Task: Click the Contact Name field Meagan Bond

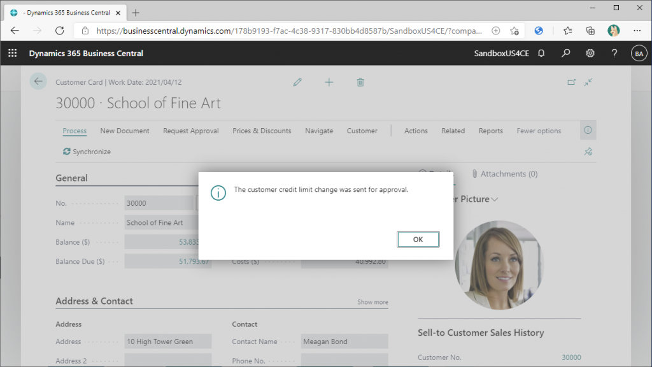Action: point(344,342)
